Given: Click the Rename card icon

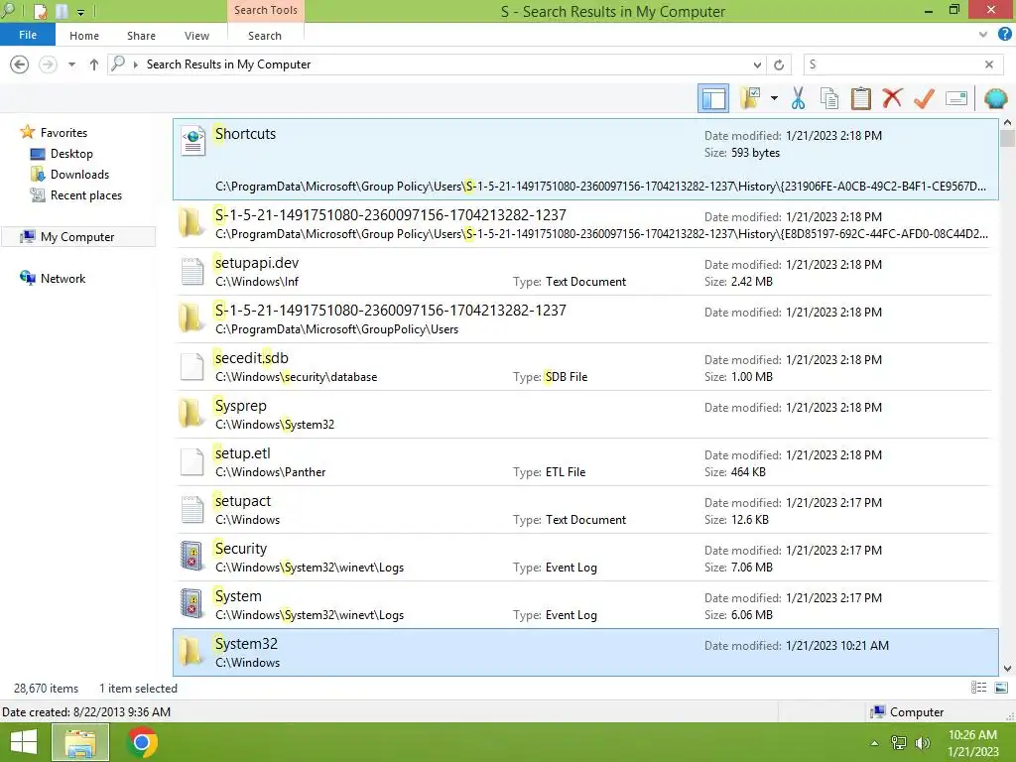Looking at the screenshot, I should click(956, 98).
